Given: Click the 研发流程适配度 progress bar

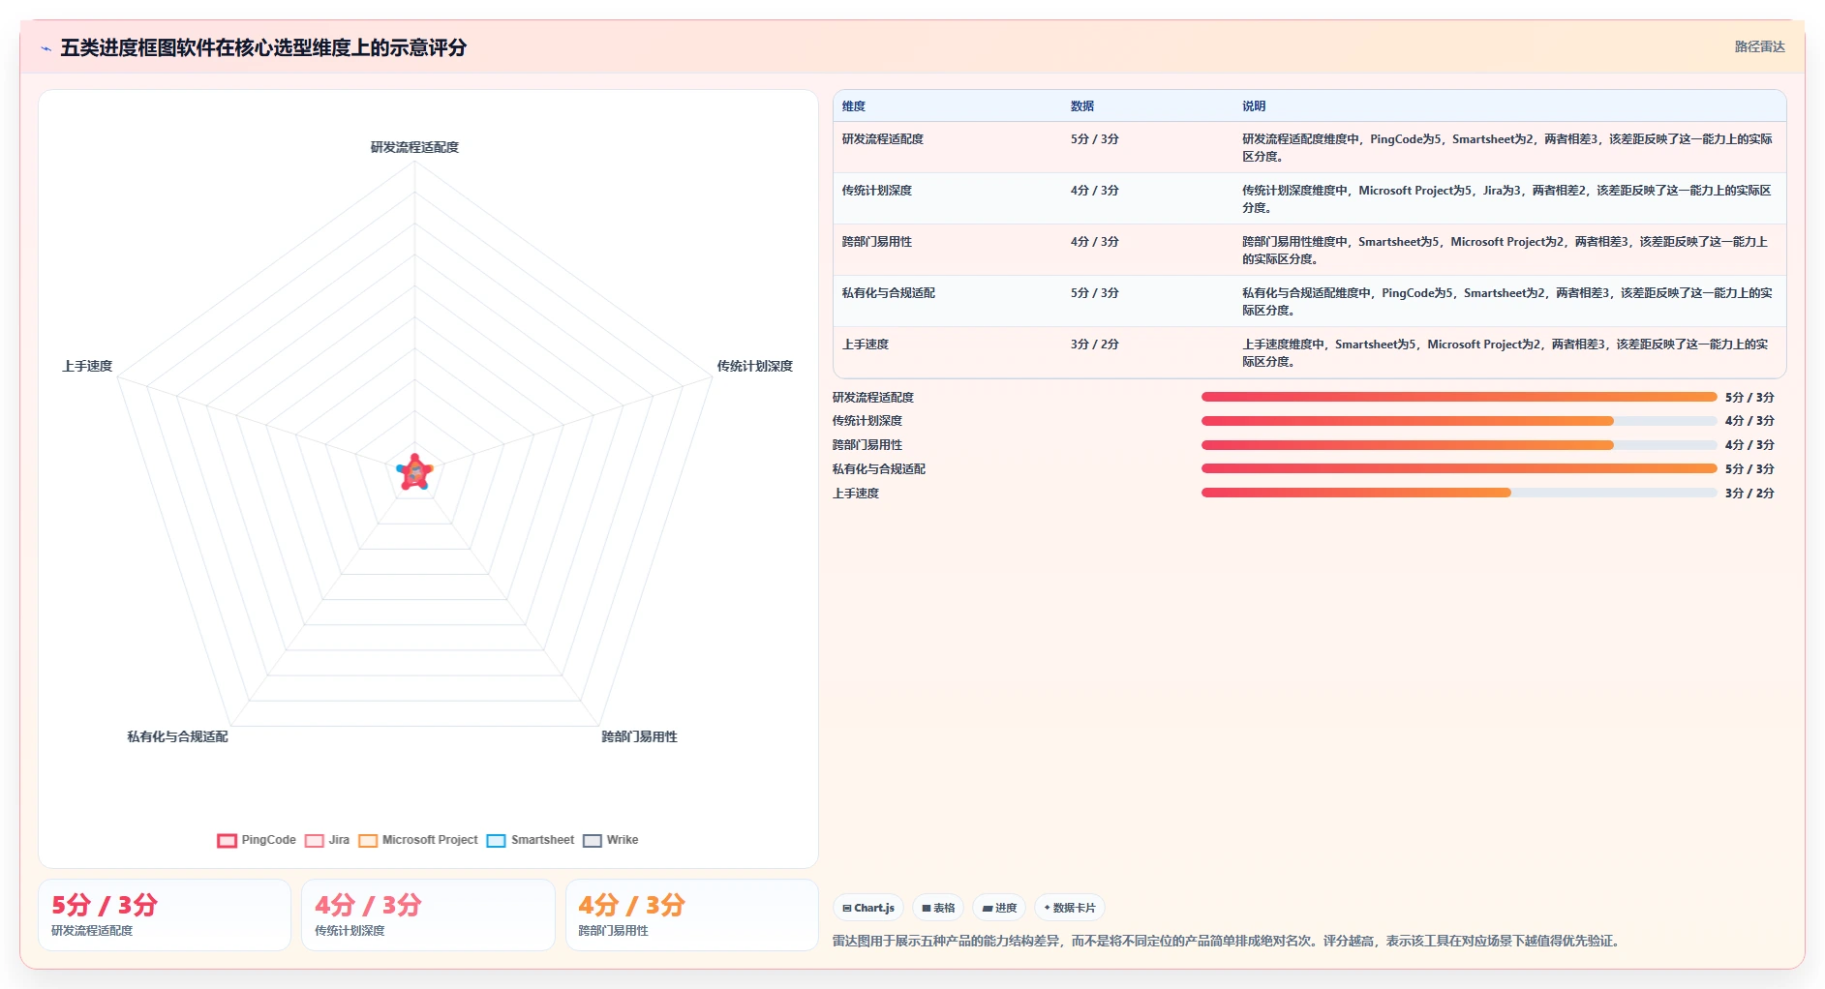Looking at the screenshot, I should (x=1459, y=397).
